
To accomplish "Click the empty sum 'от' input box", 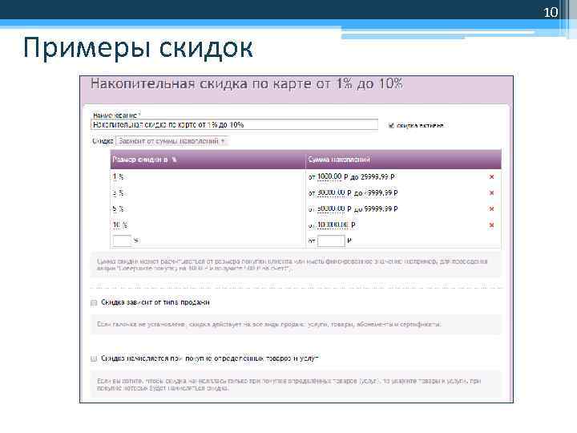I will 331,241.
